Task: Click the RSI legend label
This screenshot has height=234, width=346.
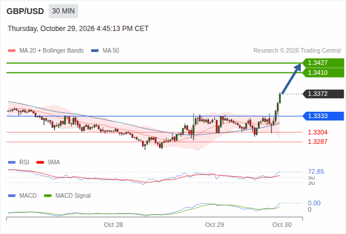Action: tap(24, 163)
